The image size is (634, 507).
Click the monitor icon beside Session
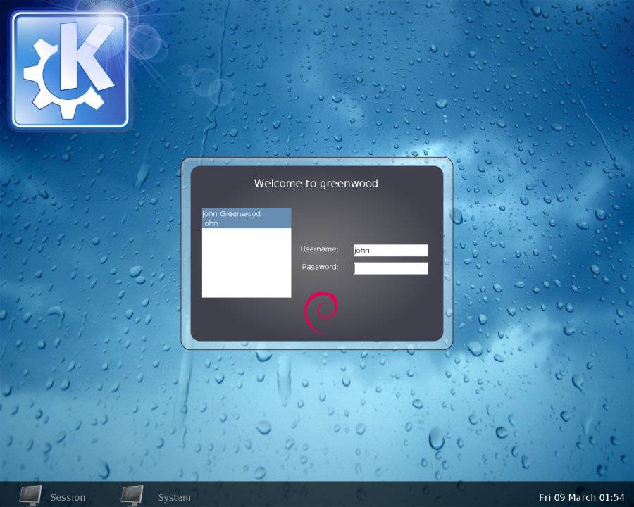(x=30, y=496)
